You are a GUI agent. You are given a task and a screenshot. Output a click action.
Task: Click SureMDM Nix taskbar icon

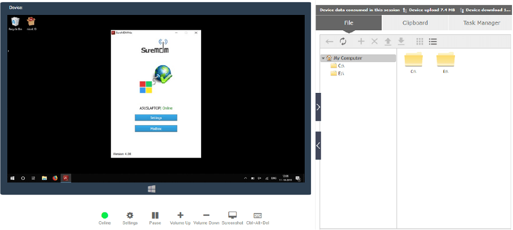(x=66, y=178)
